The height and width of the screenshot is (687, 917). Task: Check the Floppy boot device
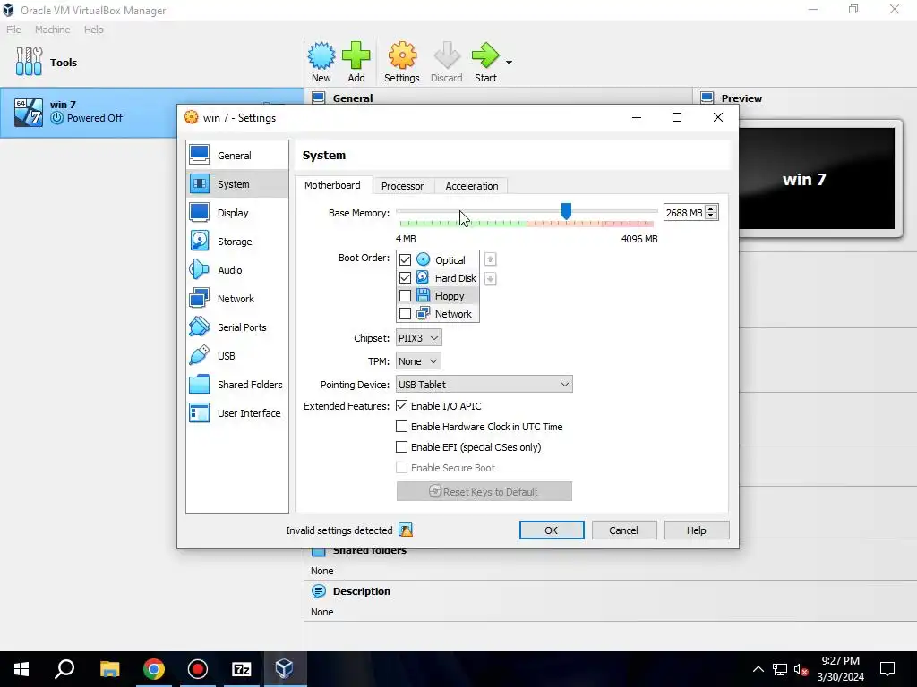click(405, 295)
